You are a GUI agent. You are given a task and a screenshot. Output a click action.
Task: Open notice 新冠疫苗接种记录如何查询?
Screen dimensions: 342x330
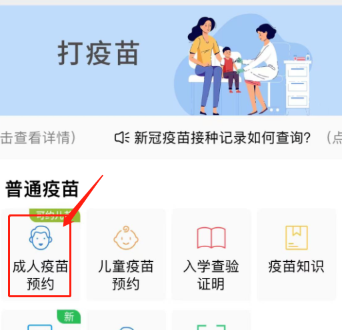(x=222, y=138)
